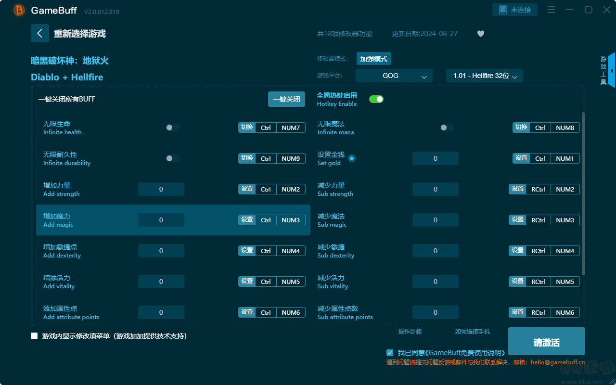Click the back arrow to reselect game
616x385 pixels.
pos(40,33)
